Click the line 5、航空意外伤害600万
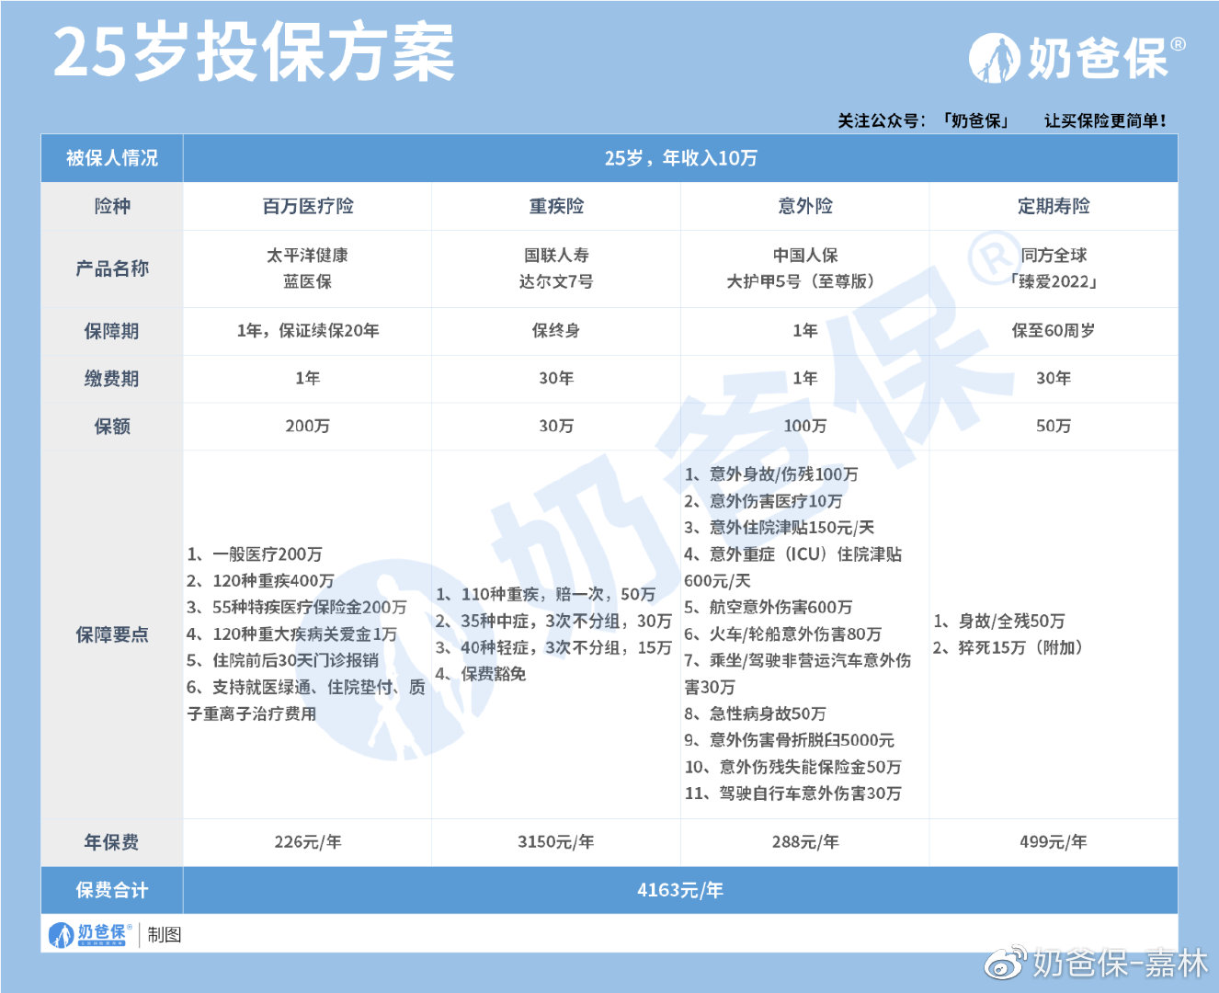This screenshot has width=1219, height=993. (x=769, y=608)
